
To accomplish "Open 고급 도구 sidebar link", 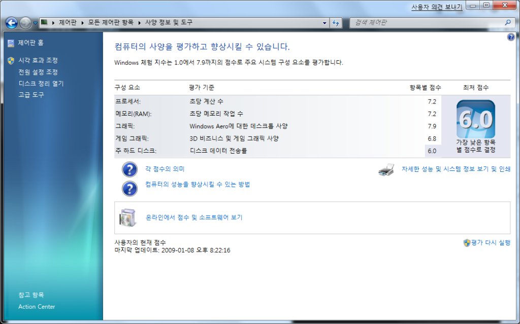I will pyautogui.click(x=31, y=95).
